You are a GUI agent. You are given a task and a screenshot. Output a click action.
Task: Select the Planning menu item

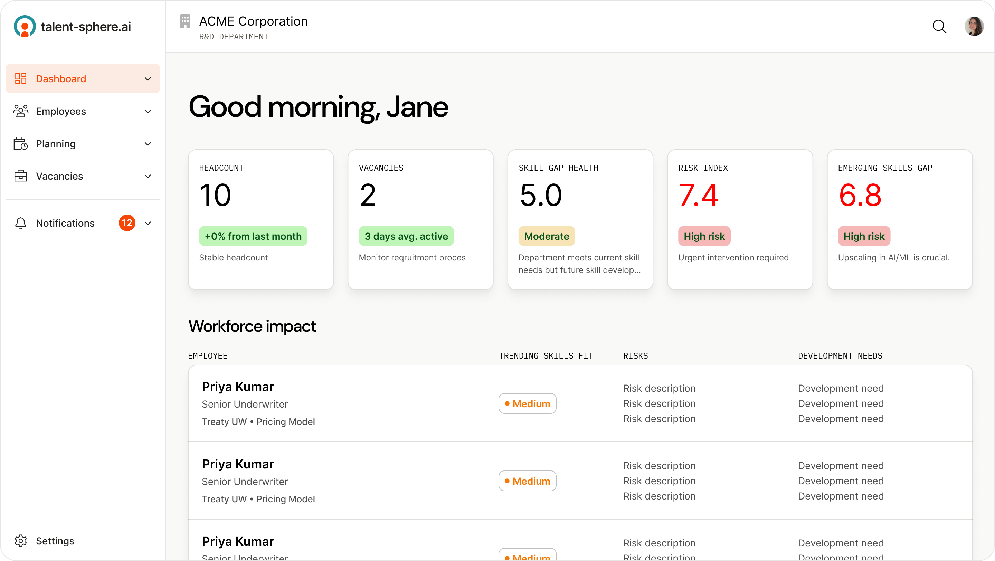(56, 144)
